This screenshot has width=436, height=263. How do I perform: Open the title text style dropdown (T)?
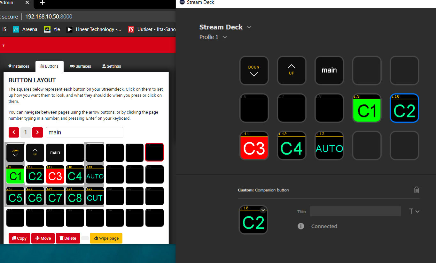click(414, 211)
